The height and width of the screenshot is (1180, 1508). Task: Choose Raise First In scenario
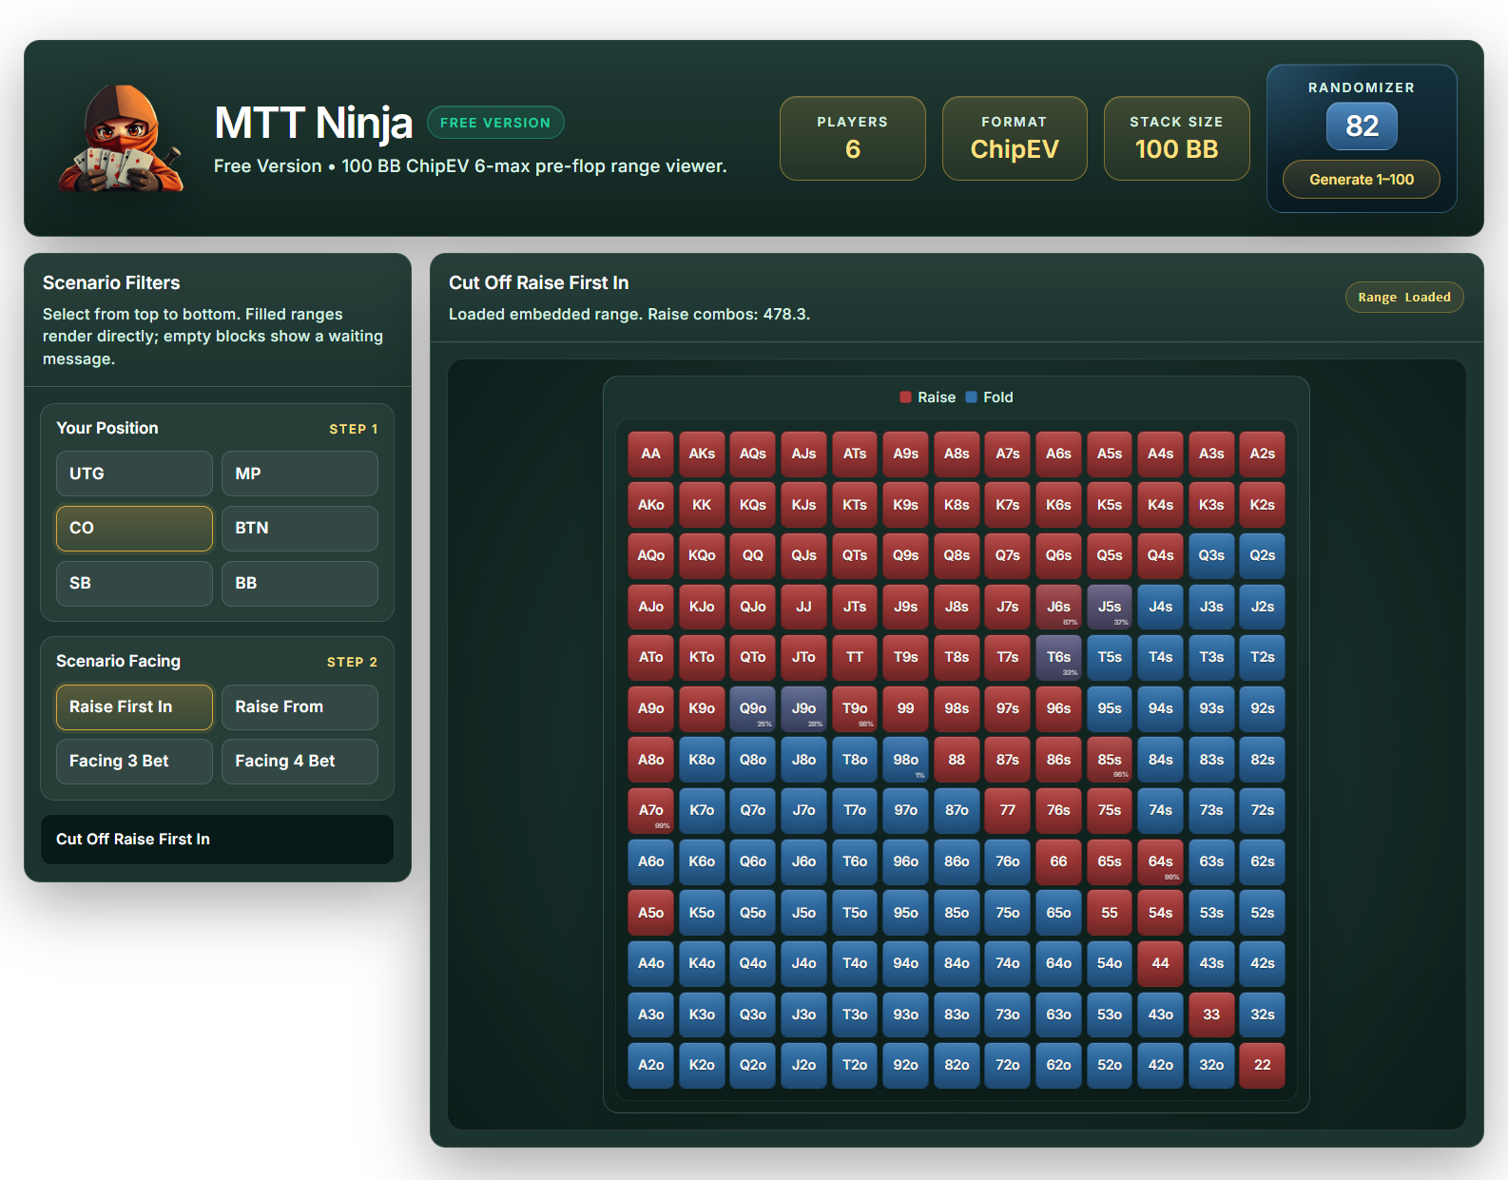[134, 706]
